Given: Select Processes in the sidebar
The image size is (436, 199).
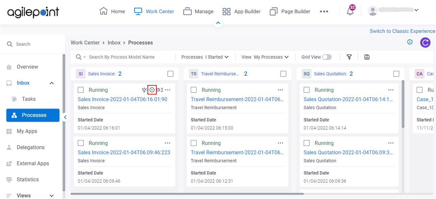Looking at the screenshot, I should point(33,115).
